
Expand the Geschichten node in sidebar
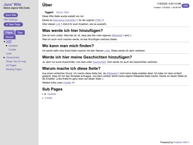(x=4, y=57)
